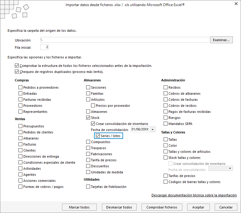Enable Tallas y colores de artículos
Image resolution: width=241 pixels, height=213 pixels.
[165, 152]
